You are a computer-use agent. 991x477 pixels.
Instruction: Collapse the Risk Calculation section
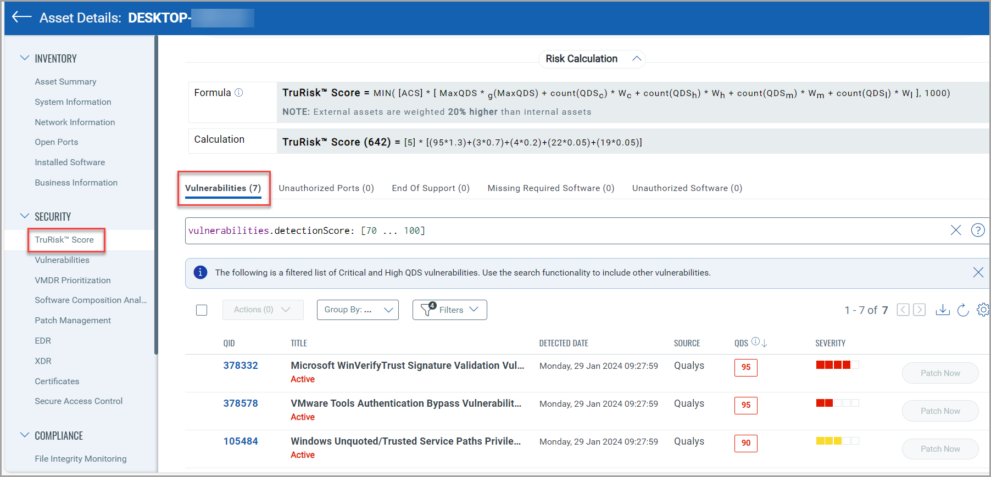pyautogui.click(x=637, y=58)
